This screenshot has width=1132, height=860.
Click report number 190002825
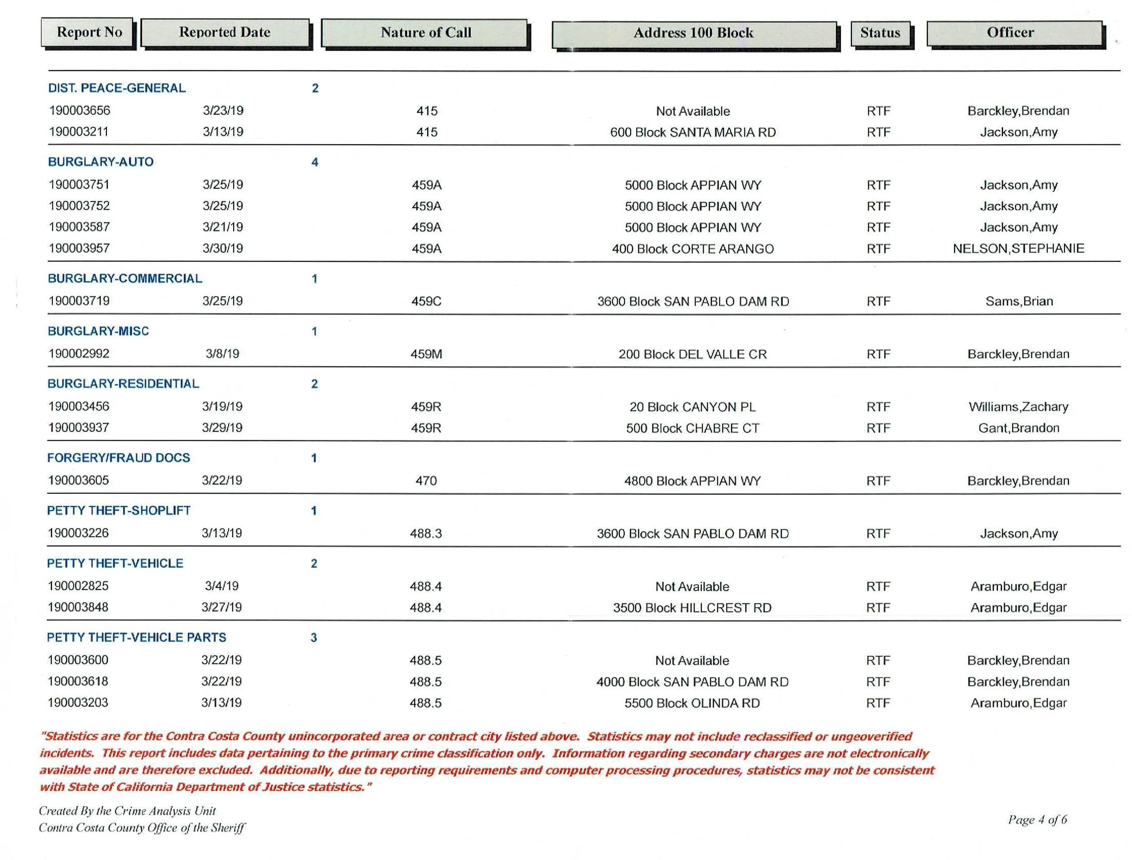coord(78,586)
